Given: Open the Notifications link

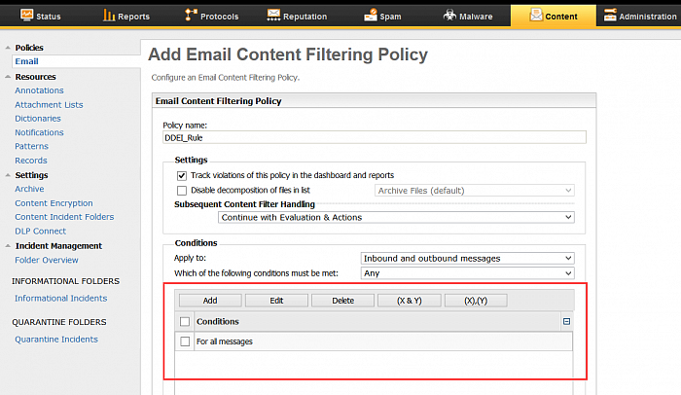Looking at the screenshot, I should click(39, 132).
